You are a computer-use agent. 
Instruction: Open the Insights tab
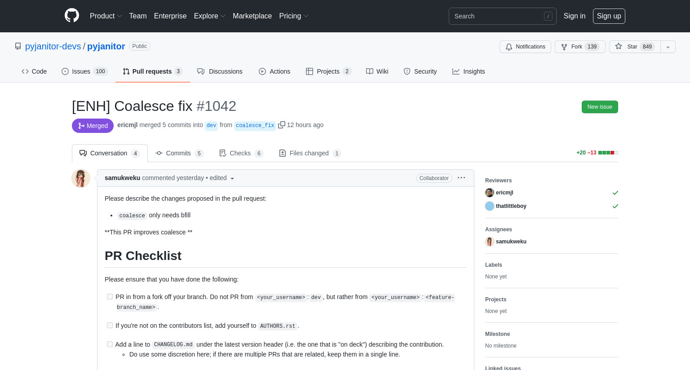coord(469,71)
